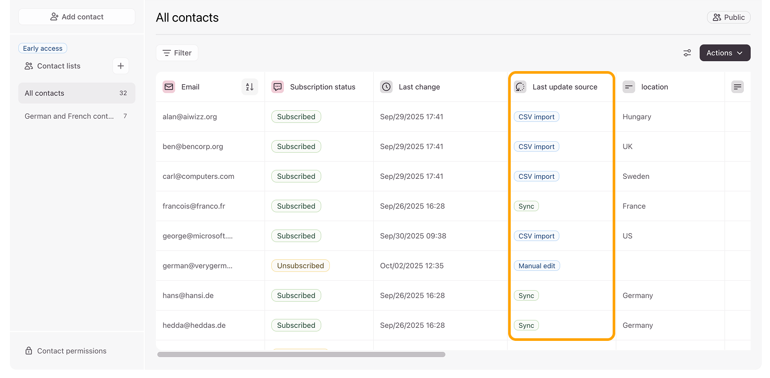Open Contact permissions

click(72, 351)
